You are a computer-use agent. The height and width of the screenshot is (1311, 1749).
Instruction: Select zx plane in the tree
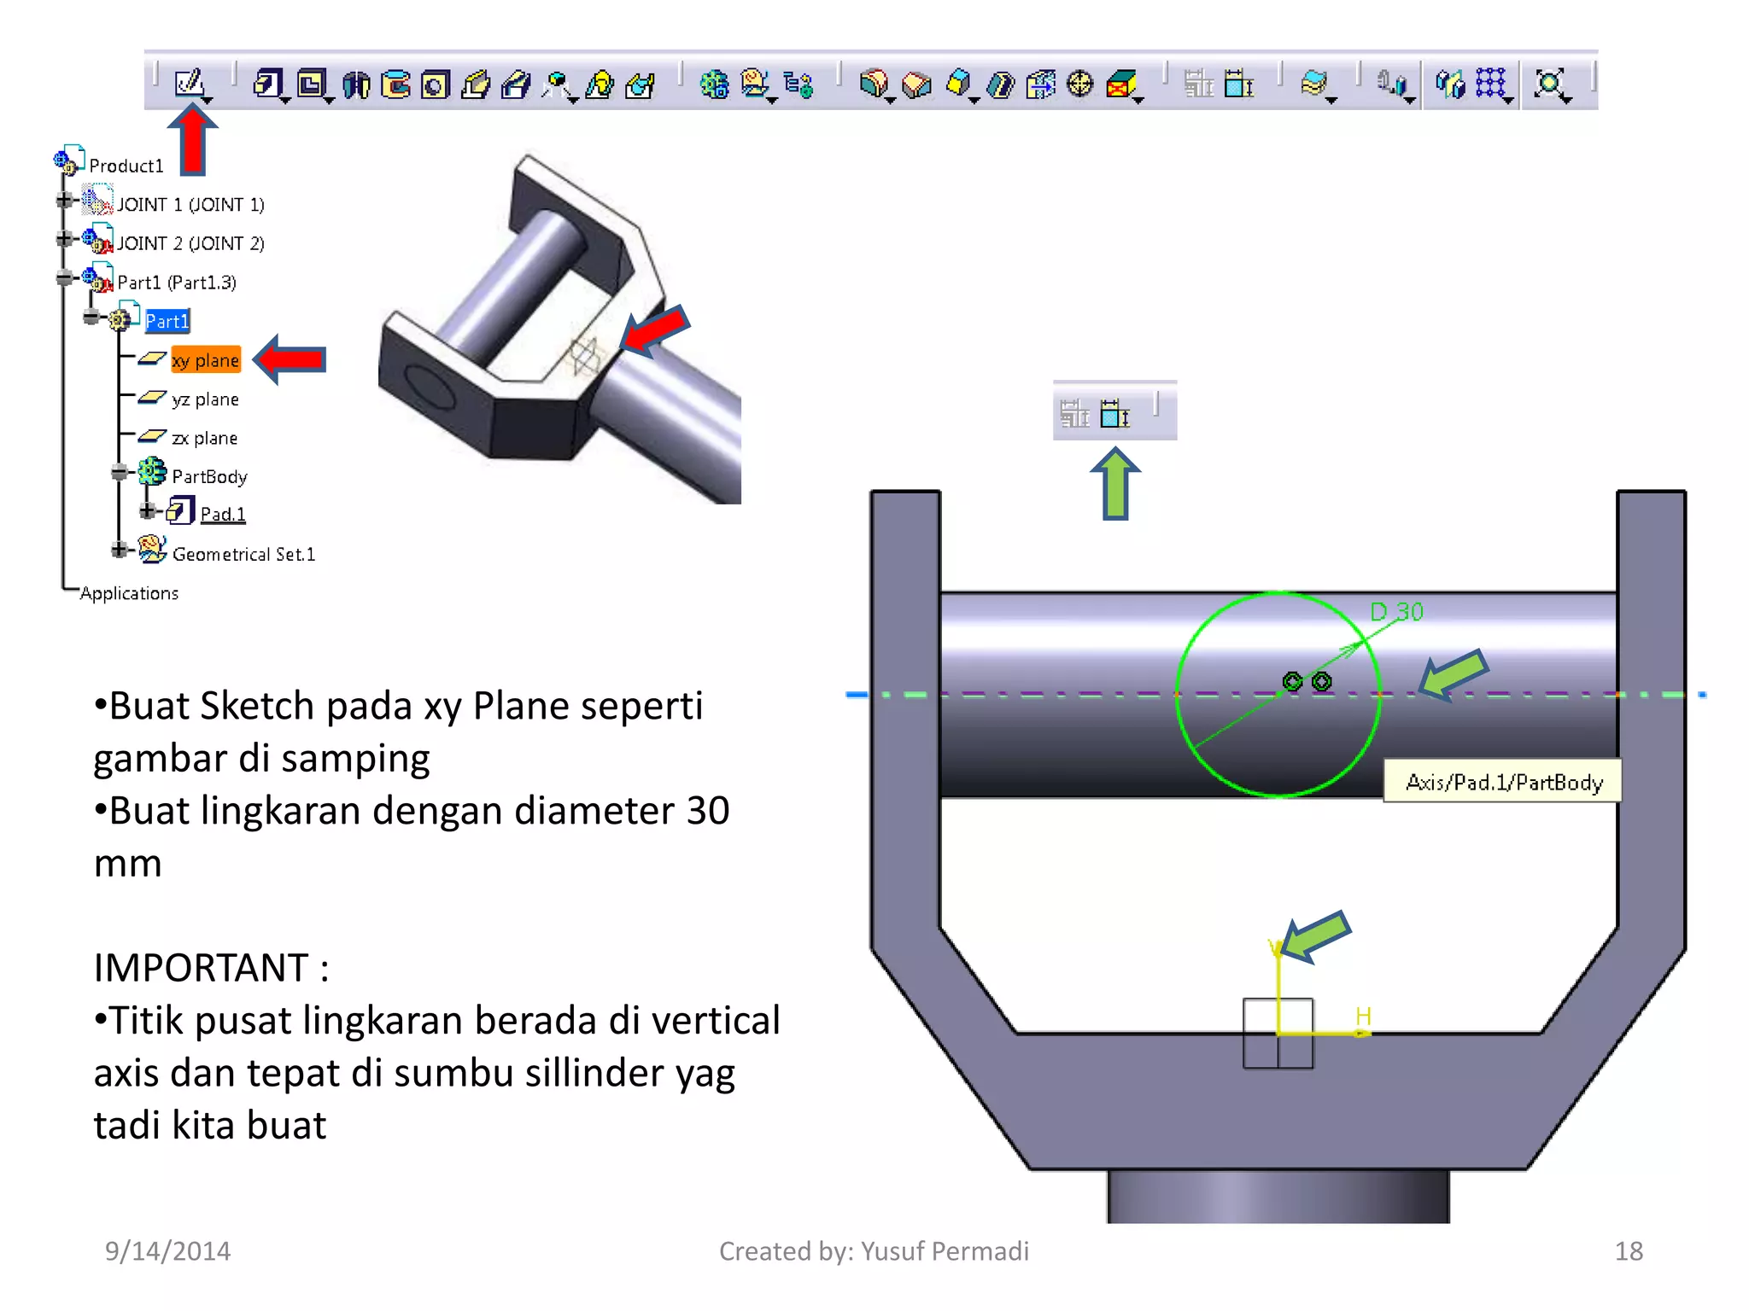pyautogui.click(x=204, y=438)
